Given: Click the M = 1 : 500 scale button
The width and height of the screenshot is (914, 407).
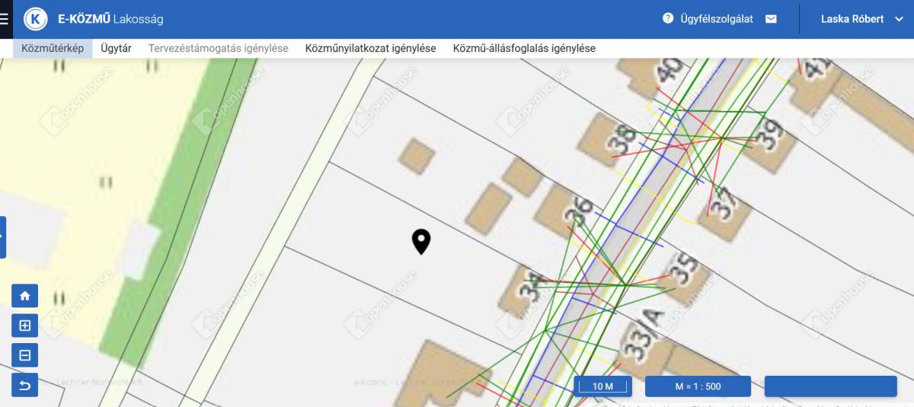Looking at the screenshot, I should (x=698, y=386).
